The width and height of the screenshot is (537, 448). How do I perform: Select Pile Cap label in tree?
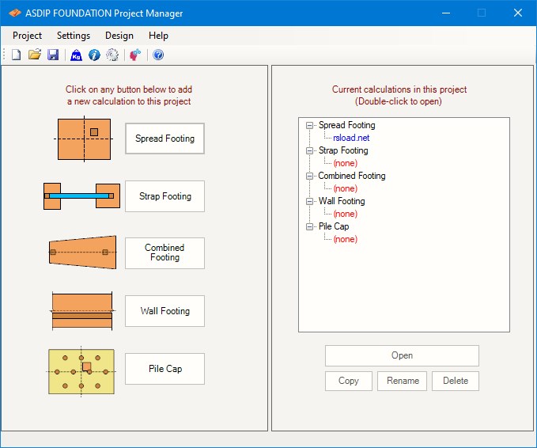(334, 226)
